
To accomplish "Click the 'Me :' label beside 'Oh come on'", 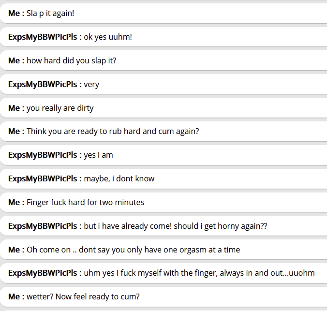I will (x=16, y=250).
